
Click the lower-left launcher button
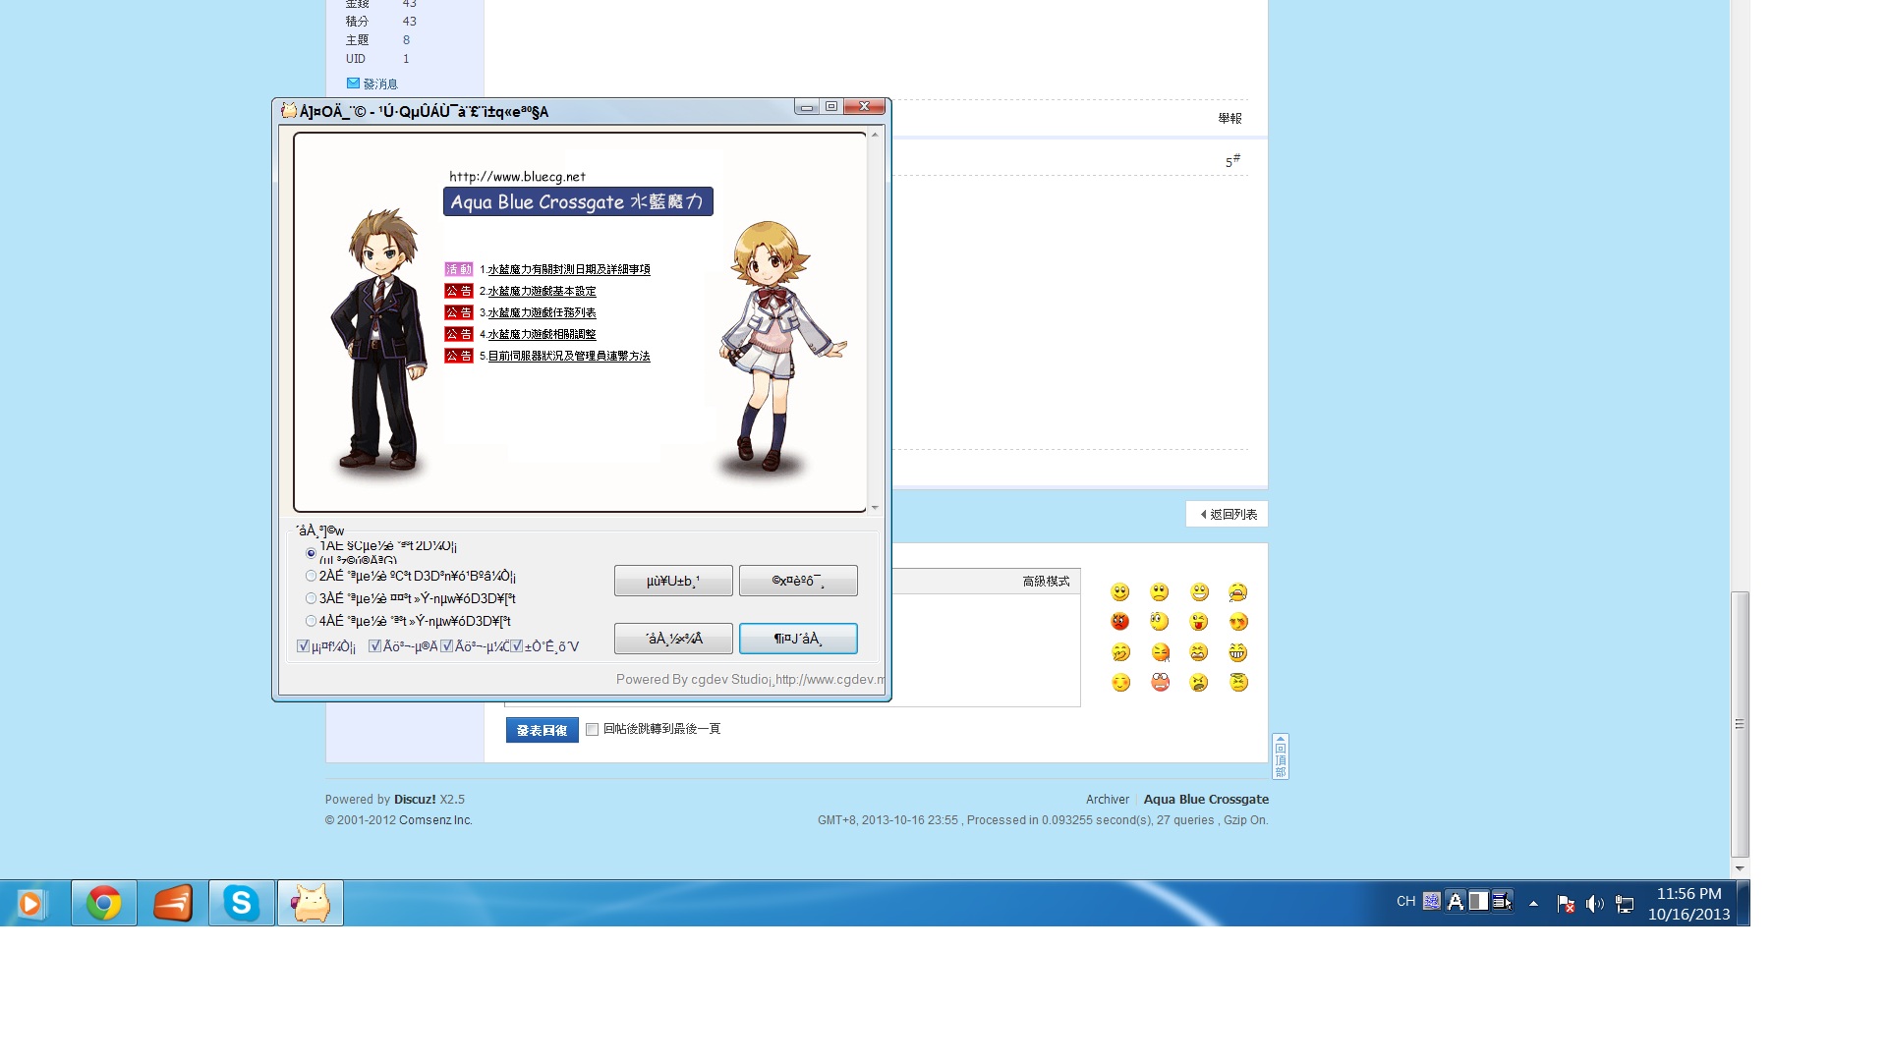pos(673,639)
